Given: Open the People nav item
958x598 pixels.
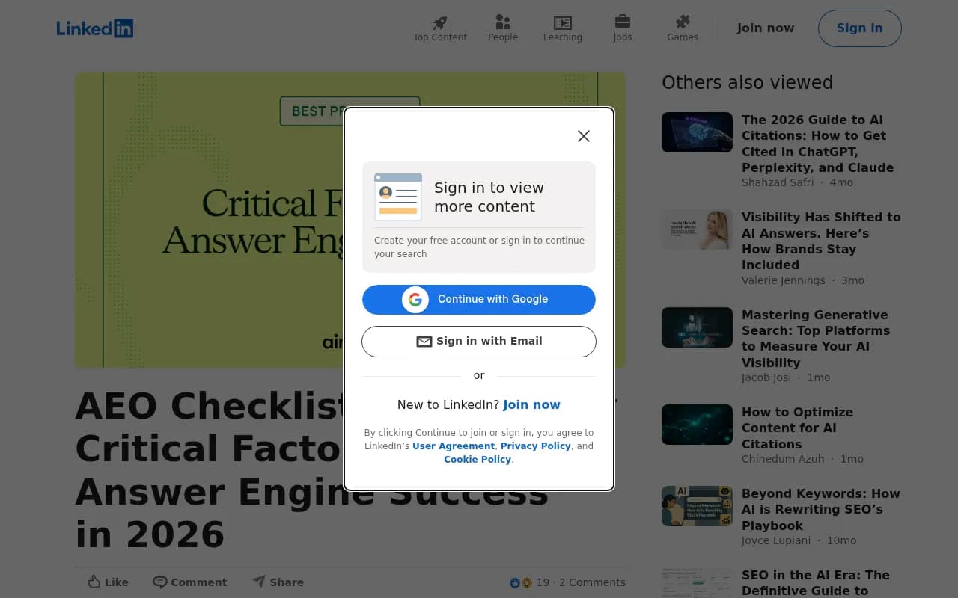Looking at the screenshot, I should pos(503,28).
